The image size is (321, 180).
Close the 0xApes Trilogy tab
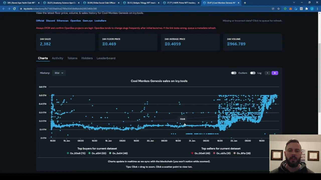pos(158,3)
